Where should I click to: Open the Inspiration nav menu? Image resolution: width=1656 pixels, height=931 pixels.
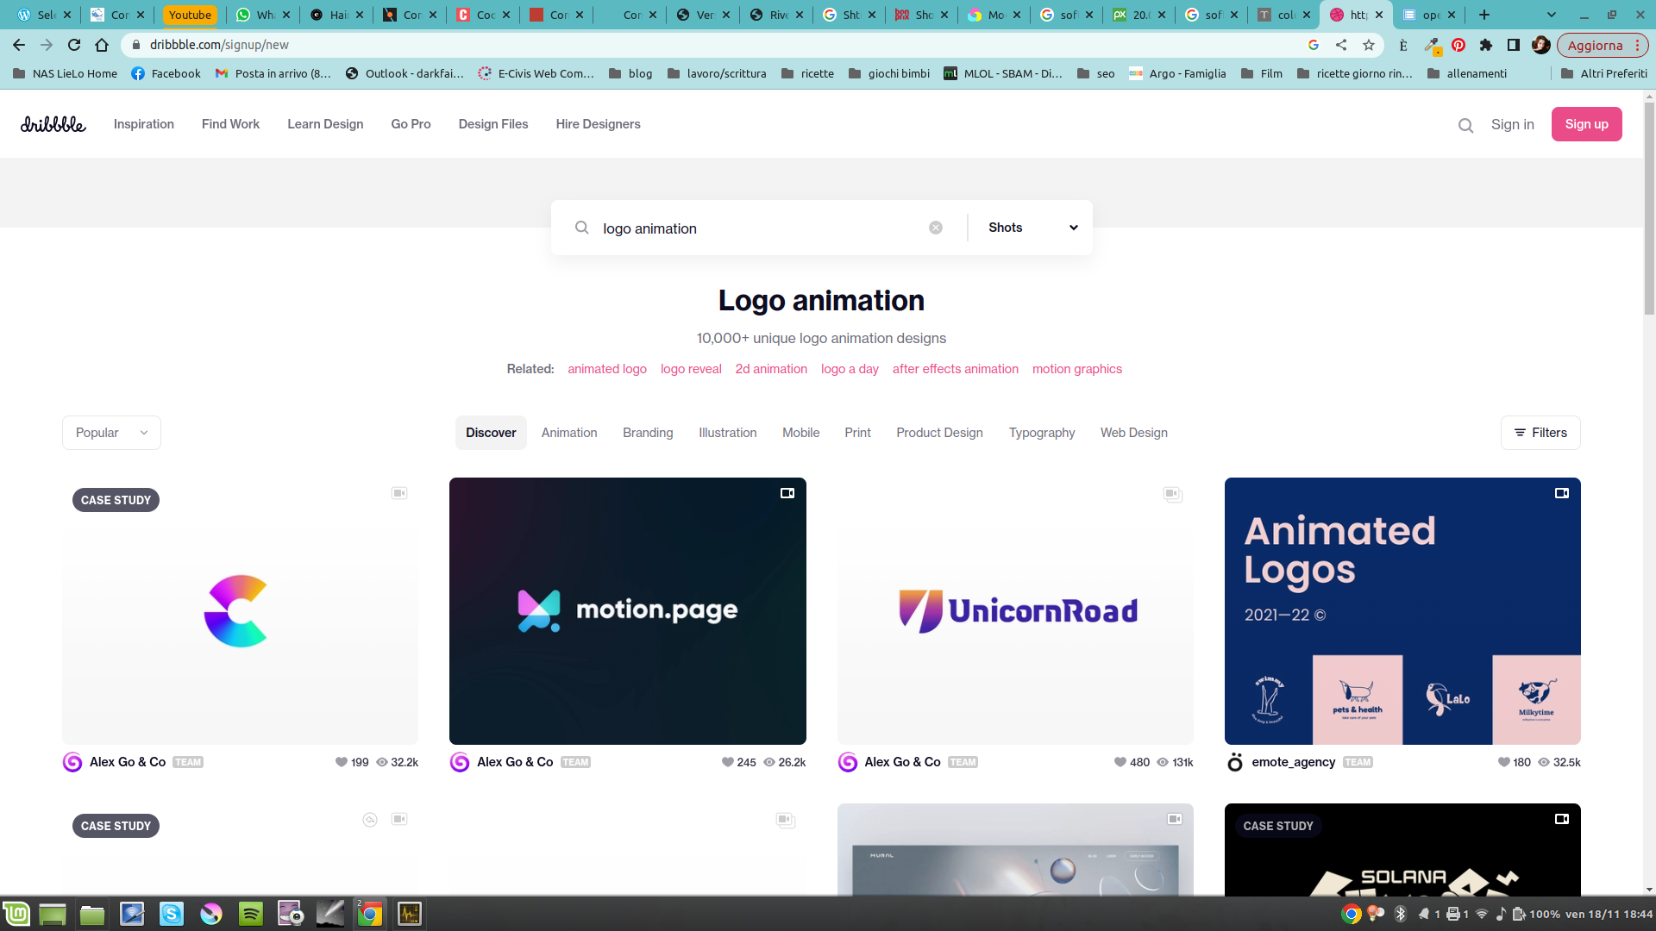pyautogui.click(x=144, y=124)
